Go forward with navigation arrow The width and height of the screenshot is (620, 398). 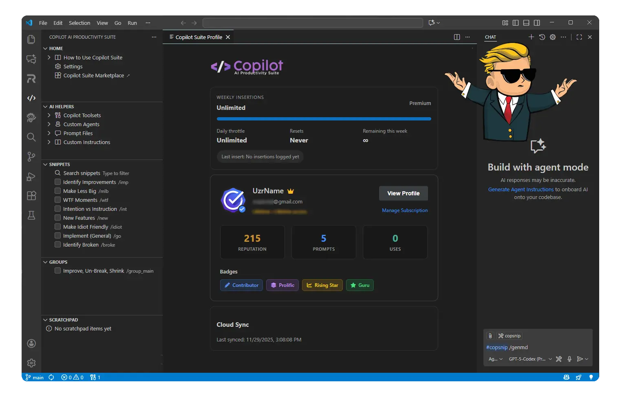[194, 23]
